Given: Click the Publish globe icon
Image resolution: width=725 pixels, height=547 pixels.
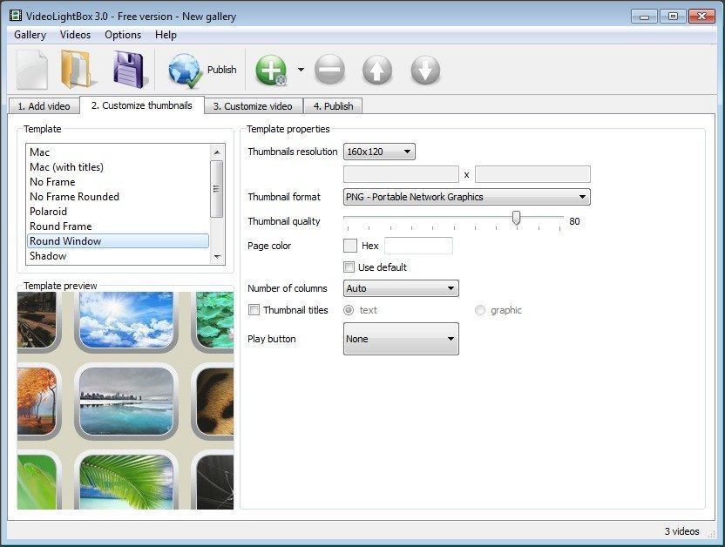Looking at the screenshot, I should coord(185,71).
